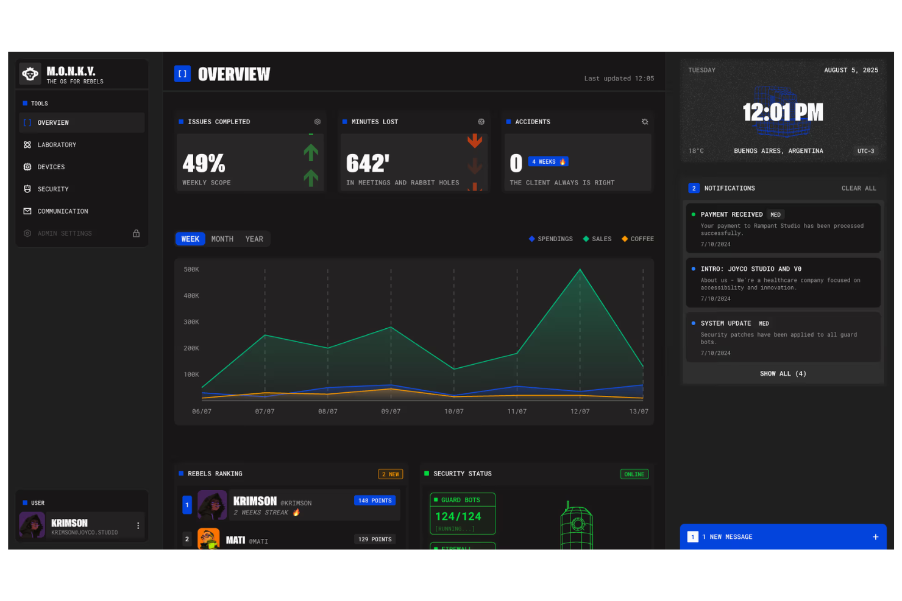Open Krimson's avatar in Rebels Ranking

coord(212,505)
